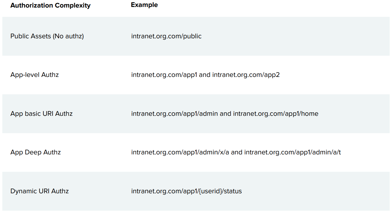The height and width of the screenshot is (213, 392).
Task: Click the intranet.org.com/app1 URL text
Action: tap(164, 75)
